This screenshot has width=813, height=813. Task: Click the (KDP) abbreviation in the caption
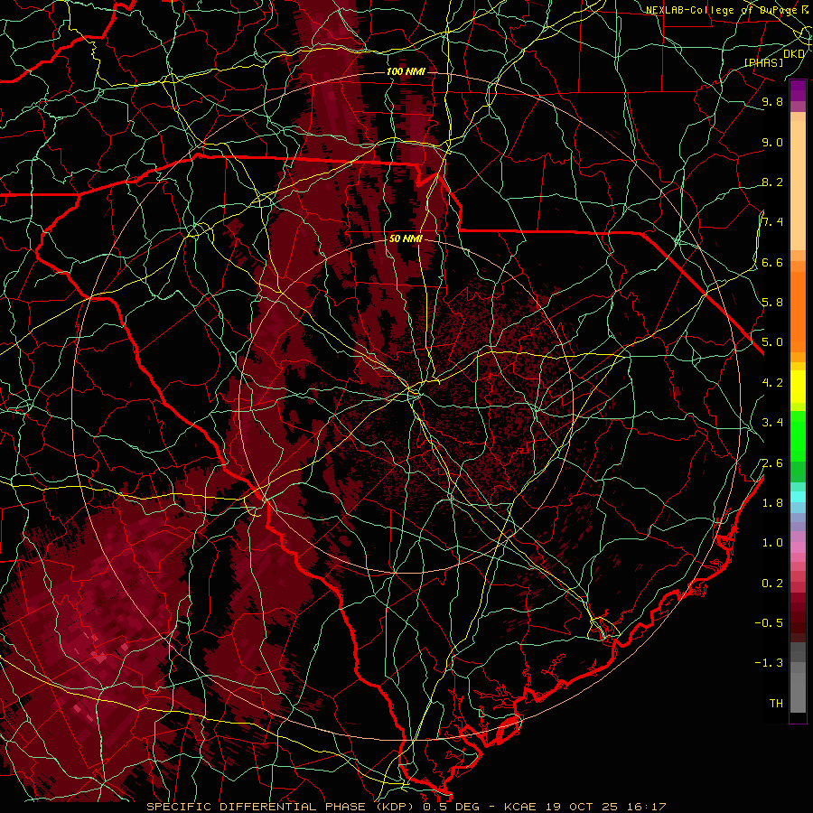(x=393, y=807)
